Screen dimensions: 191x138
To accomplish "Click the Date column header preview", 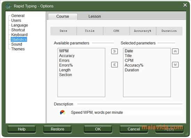I will [x=63, y=31].
